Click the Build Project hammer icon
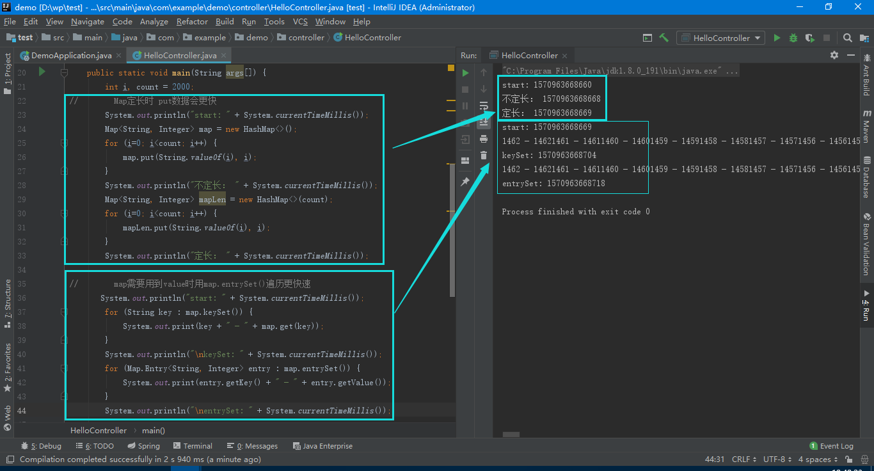 click(x=663, y=38)
